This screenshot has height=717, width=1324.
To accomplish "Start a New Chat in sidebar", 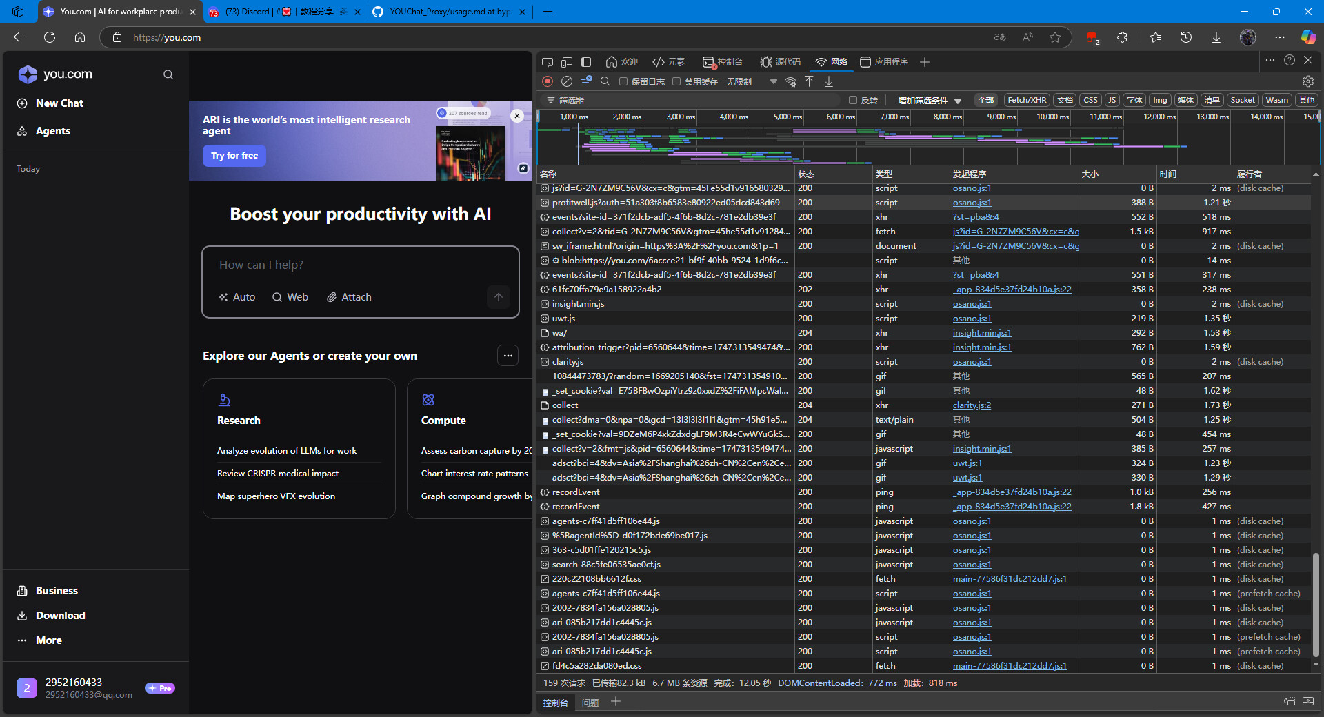I will (59, 103).
